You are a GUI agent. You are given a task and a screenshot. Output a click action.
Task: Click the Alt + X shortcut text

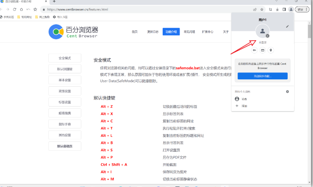point(107,114)
